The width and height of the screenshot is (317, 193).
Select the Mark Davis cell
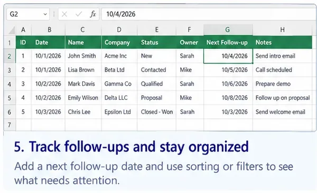coord(83,84)
